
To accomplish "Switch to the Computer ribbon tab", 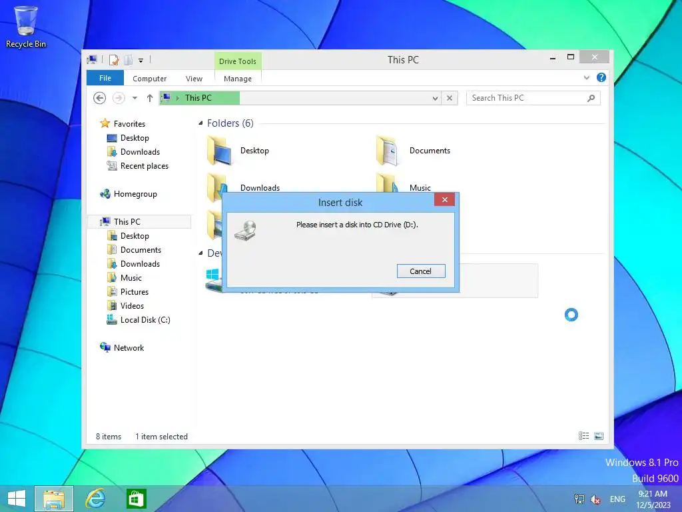I will pyautogui.click(x=150, y=79).
